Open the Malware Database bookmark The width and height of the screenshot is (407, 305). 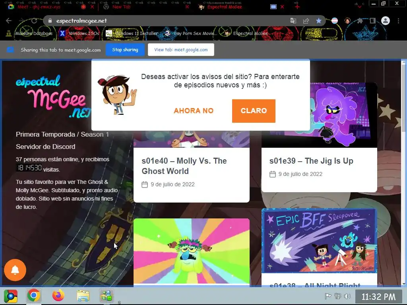click(29, 33)
